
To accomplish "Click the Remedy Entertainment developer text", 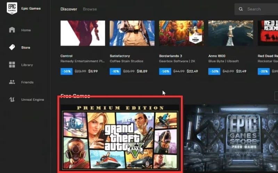I will pos(82,61).
